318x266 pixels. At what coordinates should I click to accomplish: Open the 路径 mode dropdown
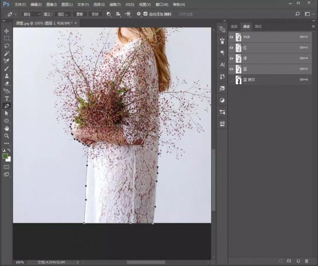[32, 14]
